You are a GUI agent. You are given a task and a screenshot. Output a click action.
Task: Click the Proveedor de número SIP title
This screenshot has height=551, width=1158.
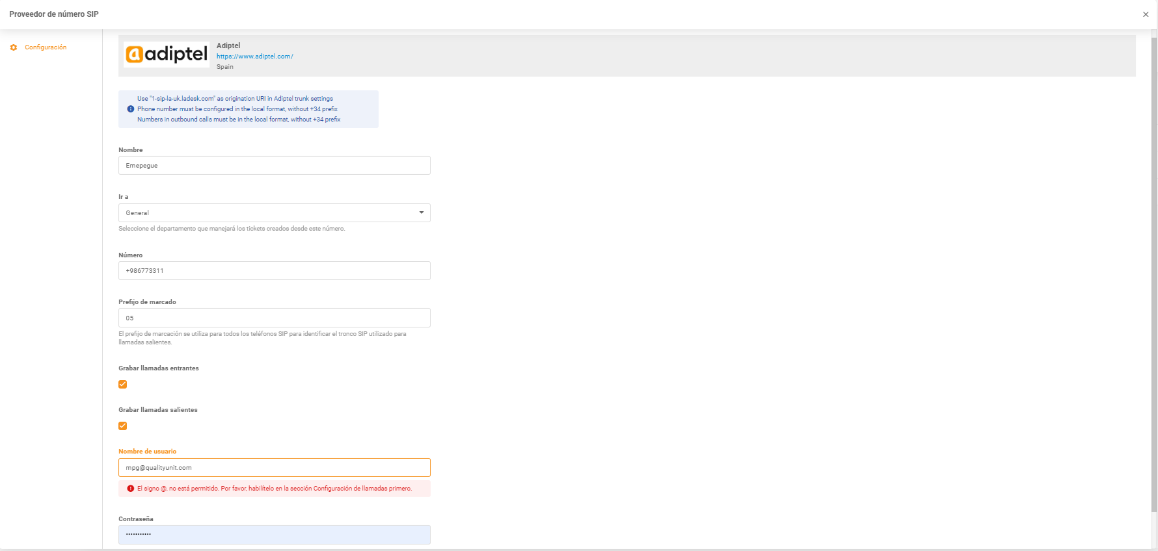54,14
